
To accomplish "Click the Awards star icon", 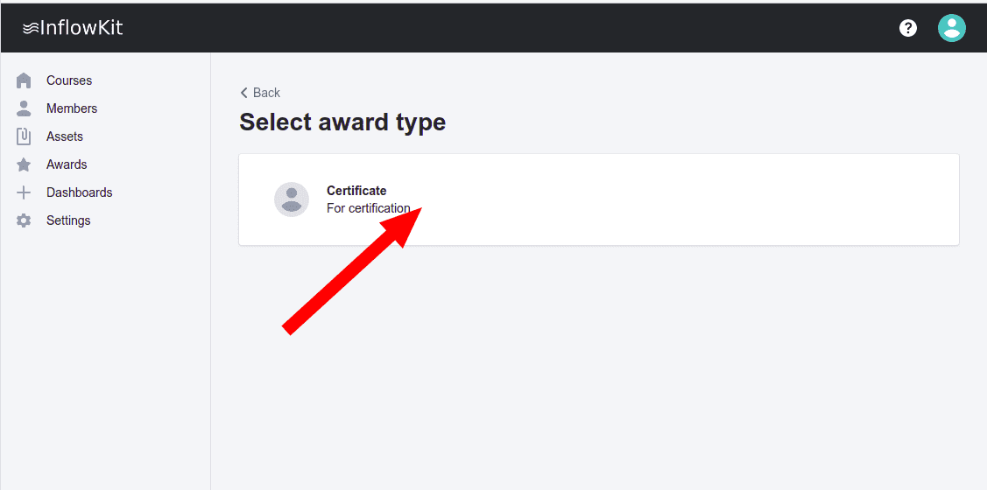I will pyautogui.click(x=25, y=164).
